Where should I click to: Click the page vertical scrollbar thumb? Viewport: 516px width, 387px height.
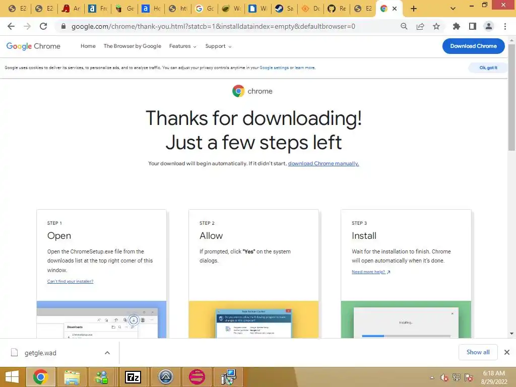tap(511, 97)
